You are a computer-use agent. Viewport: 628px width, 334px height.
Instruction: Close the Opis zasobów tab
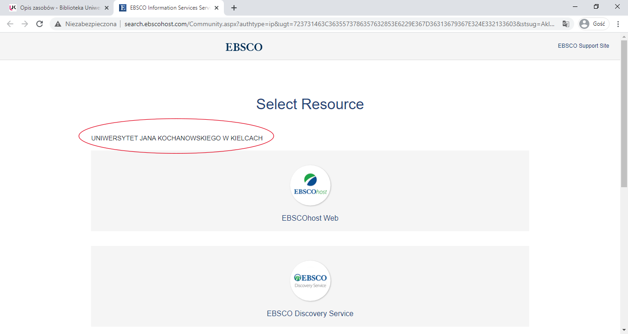tap(107, 8)
